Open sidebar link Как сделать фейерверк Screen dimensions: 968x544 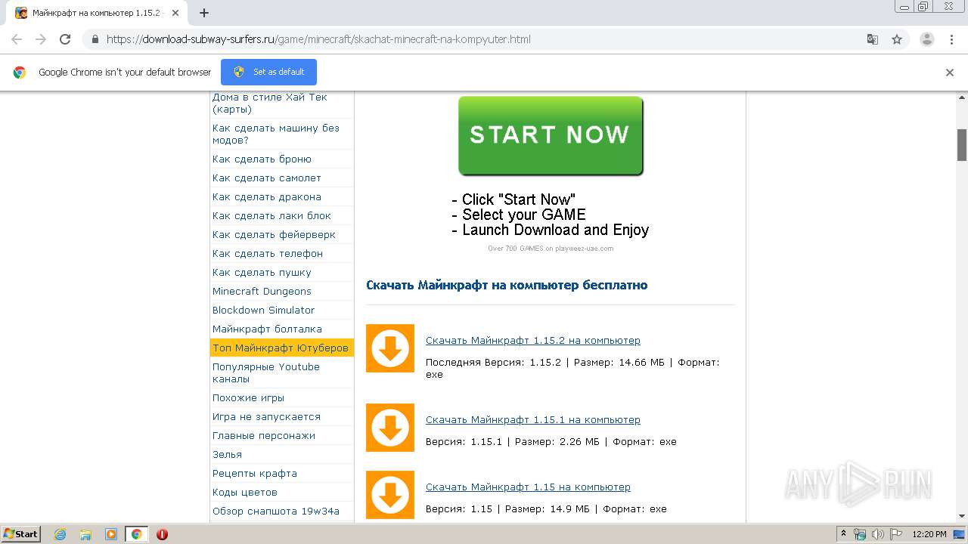(274, 235)
